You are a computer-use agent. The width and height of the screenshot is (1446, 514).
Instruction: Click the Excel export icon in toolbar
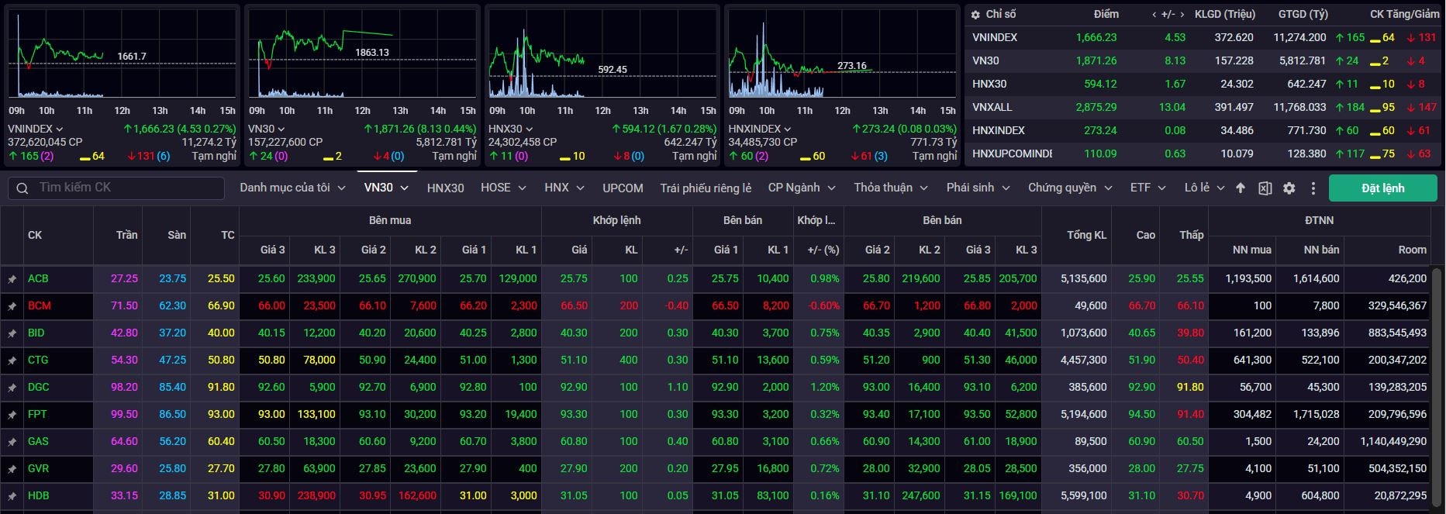pyautogui.click(x=1265, y=188)
